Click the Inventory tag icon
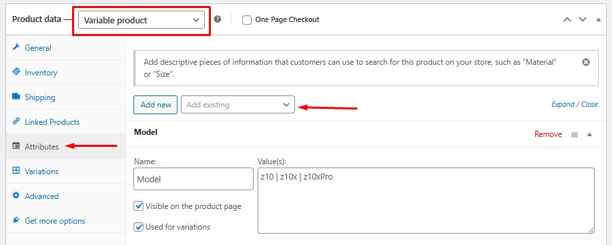Image resolution: width=612 pixels, height=245 pixels. (16, 72)
